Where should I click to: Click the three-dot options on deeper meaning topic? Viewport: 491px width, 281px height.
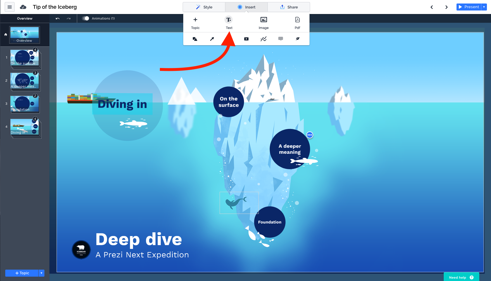(310, 135)
